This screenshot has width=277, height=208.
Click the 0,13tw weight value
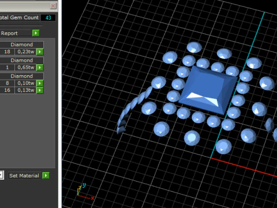(25, 90)
